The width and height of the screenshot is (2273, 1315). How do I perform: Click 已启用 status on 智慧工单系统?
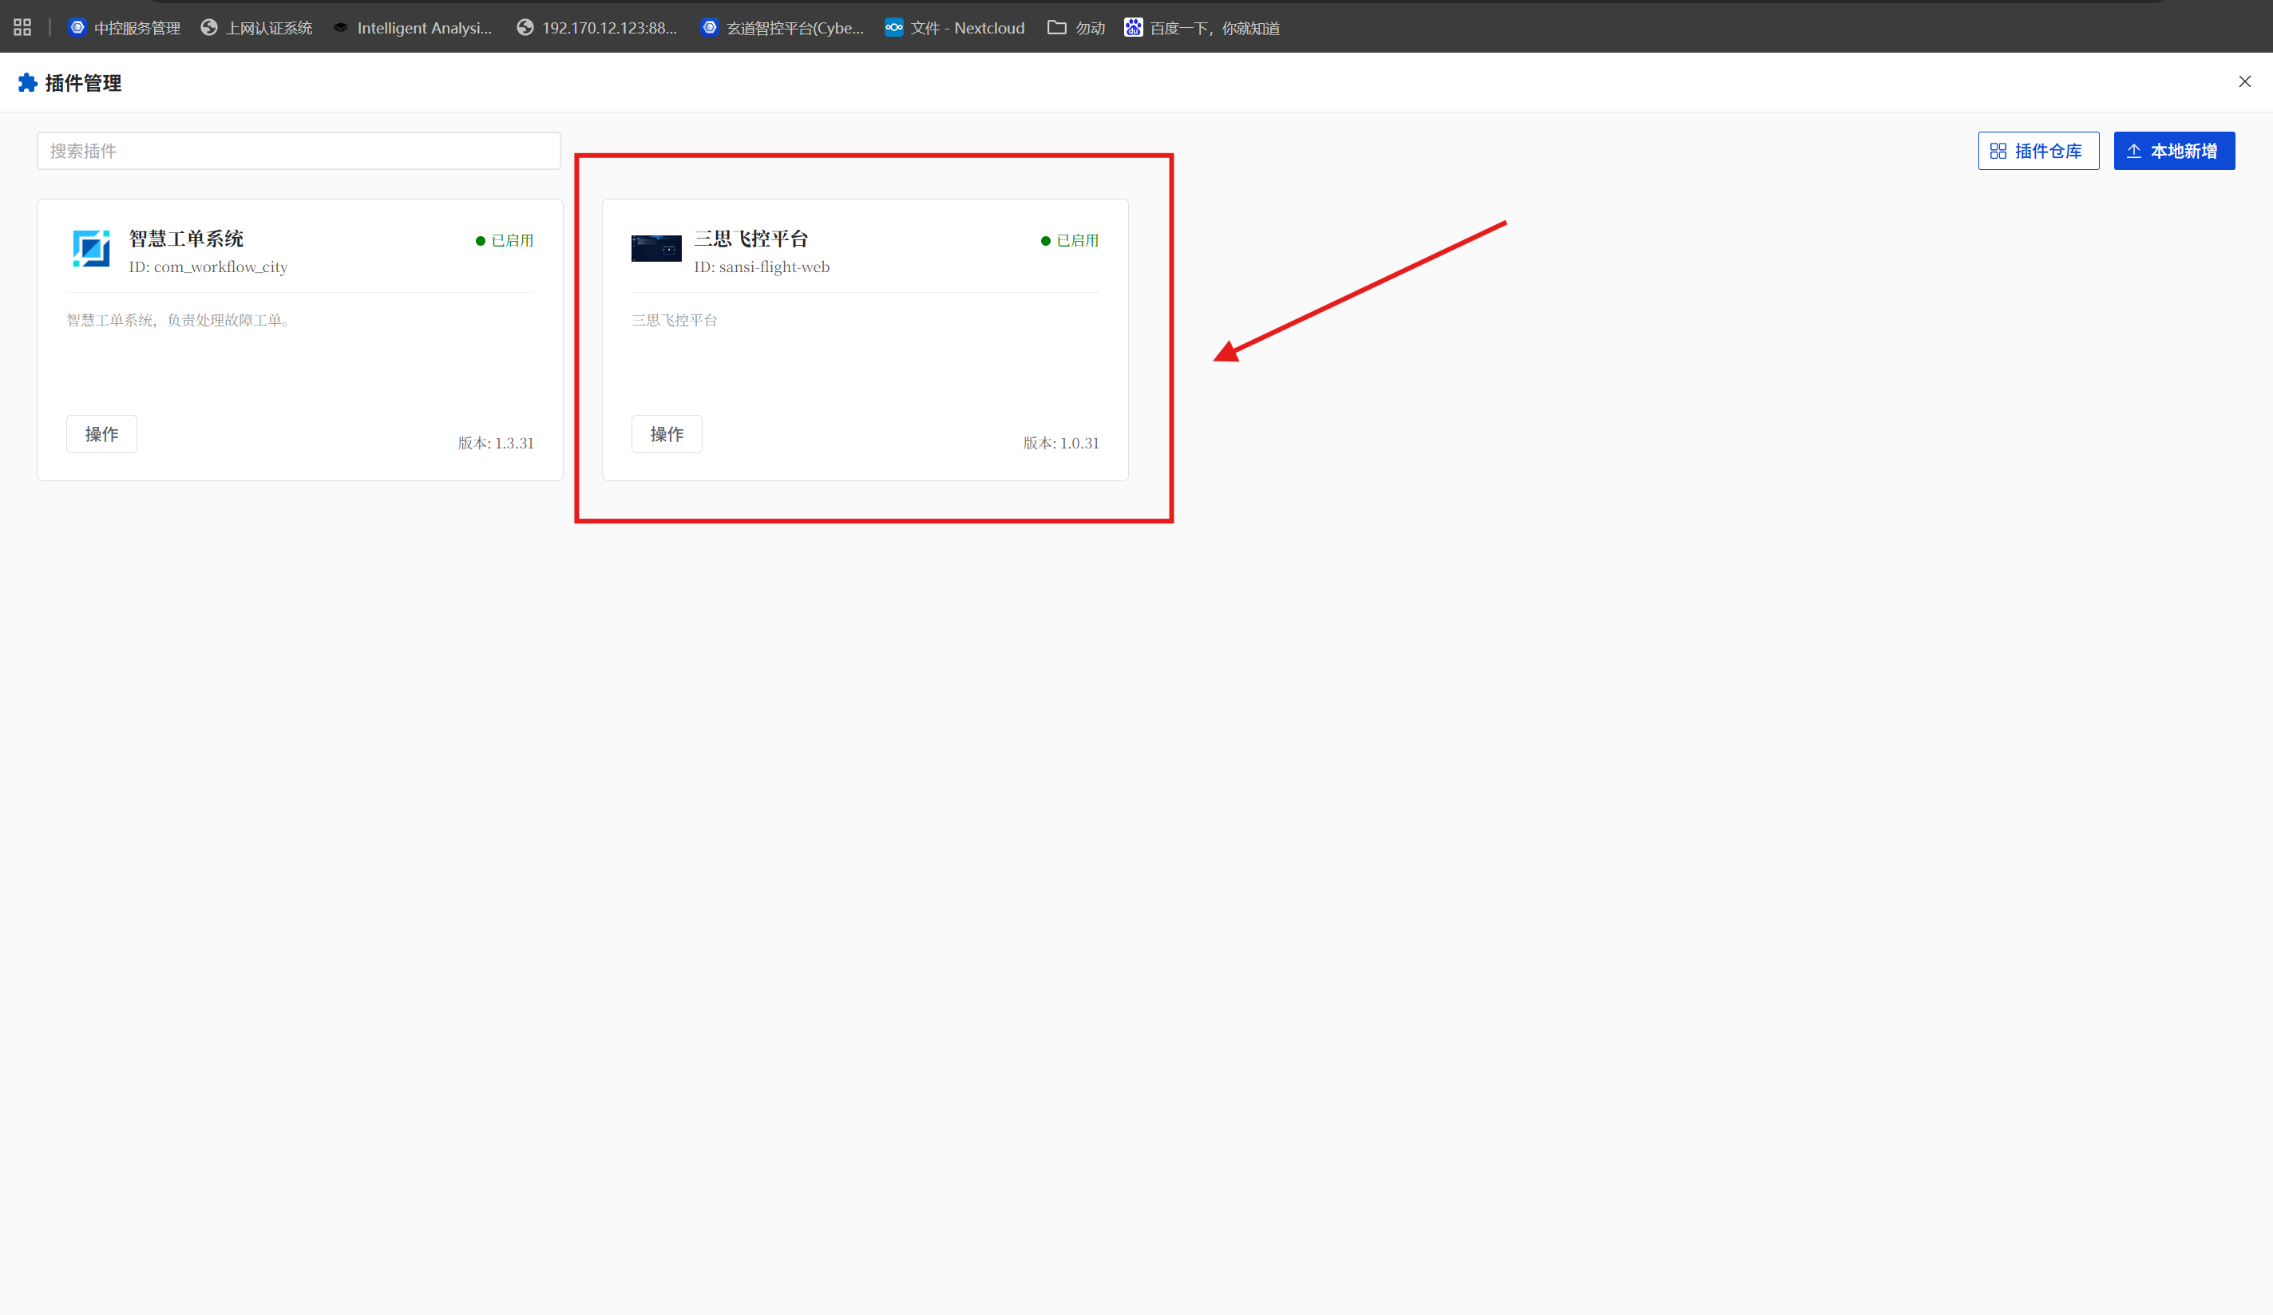(x=505, y=241)
